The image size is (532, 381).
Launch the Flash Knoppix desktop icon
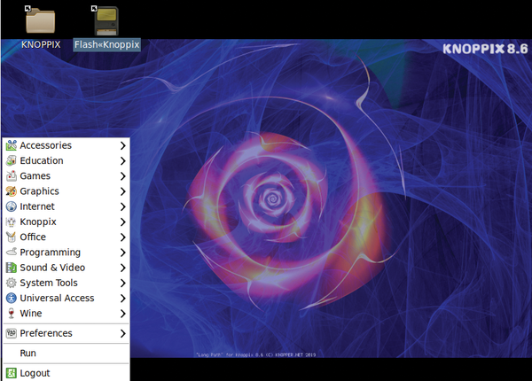[x=106, y=20]
